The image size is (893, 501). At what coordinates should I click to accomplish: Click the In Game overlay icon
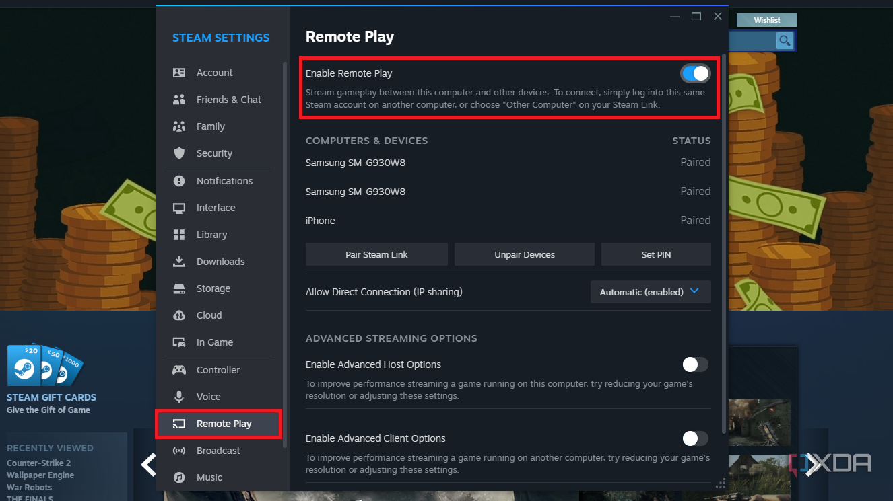179,342
